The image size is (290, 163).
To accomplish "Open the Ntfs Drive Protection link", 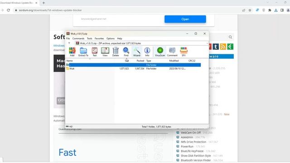I will pos(193,142).
